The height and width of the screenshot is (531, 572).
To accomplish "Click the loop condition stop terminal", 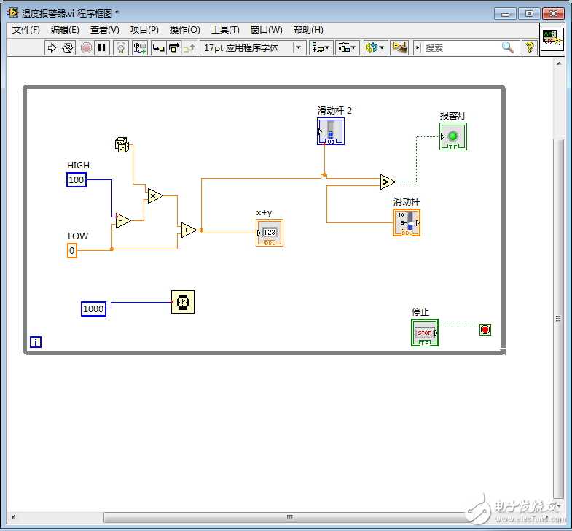I will coord(485,330).
